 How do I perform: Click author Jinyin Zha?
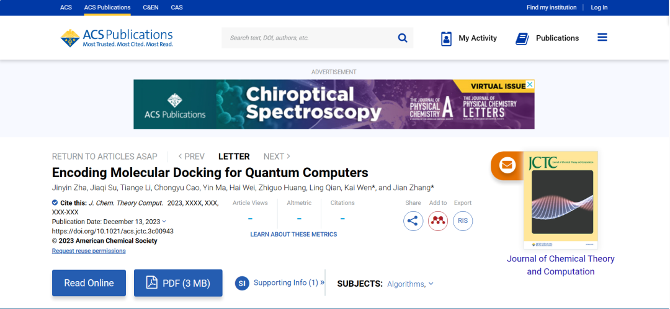[x=68, y=188]
